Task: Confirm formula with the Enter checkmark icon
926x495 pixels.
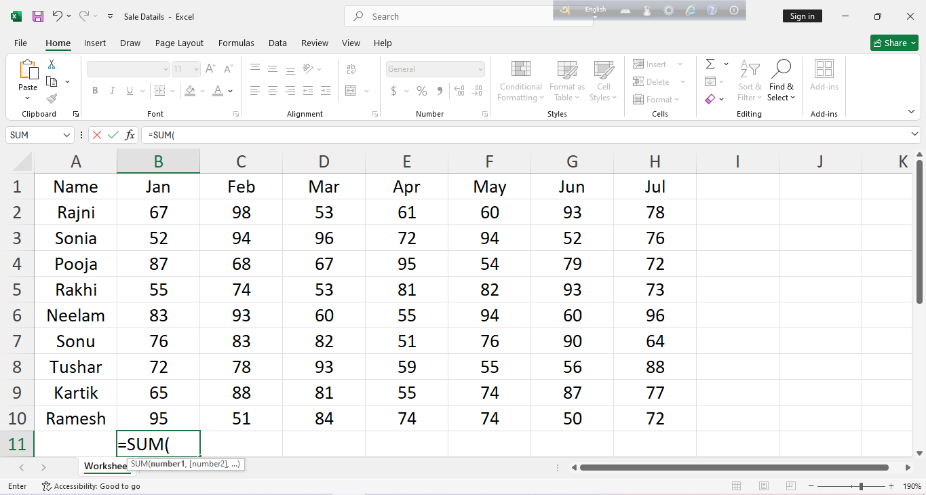Action: point(113,135)
